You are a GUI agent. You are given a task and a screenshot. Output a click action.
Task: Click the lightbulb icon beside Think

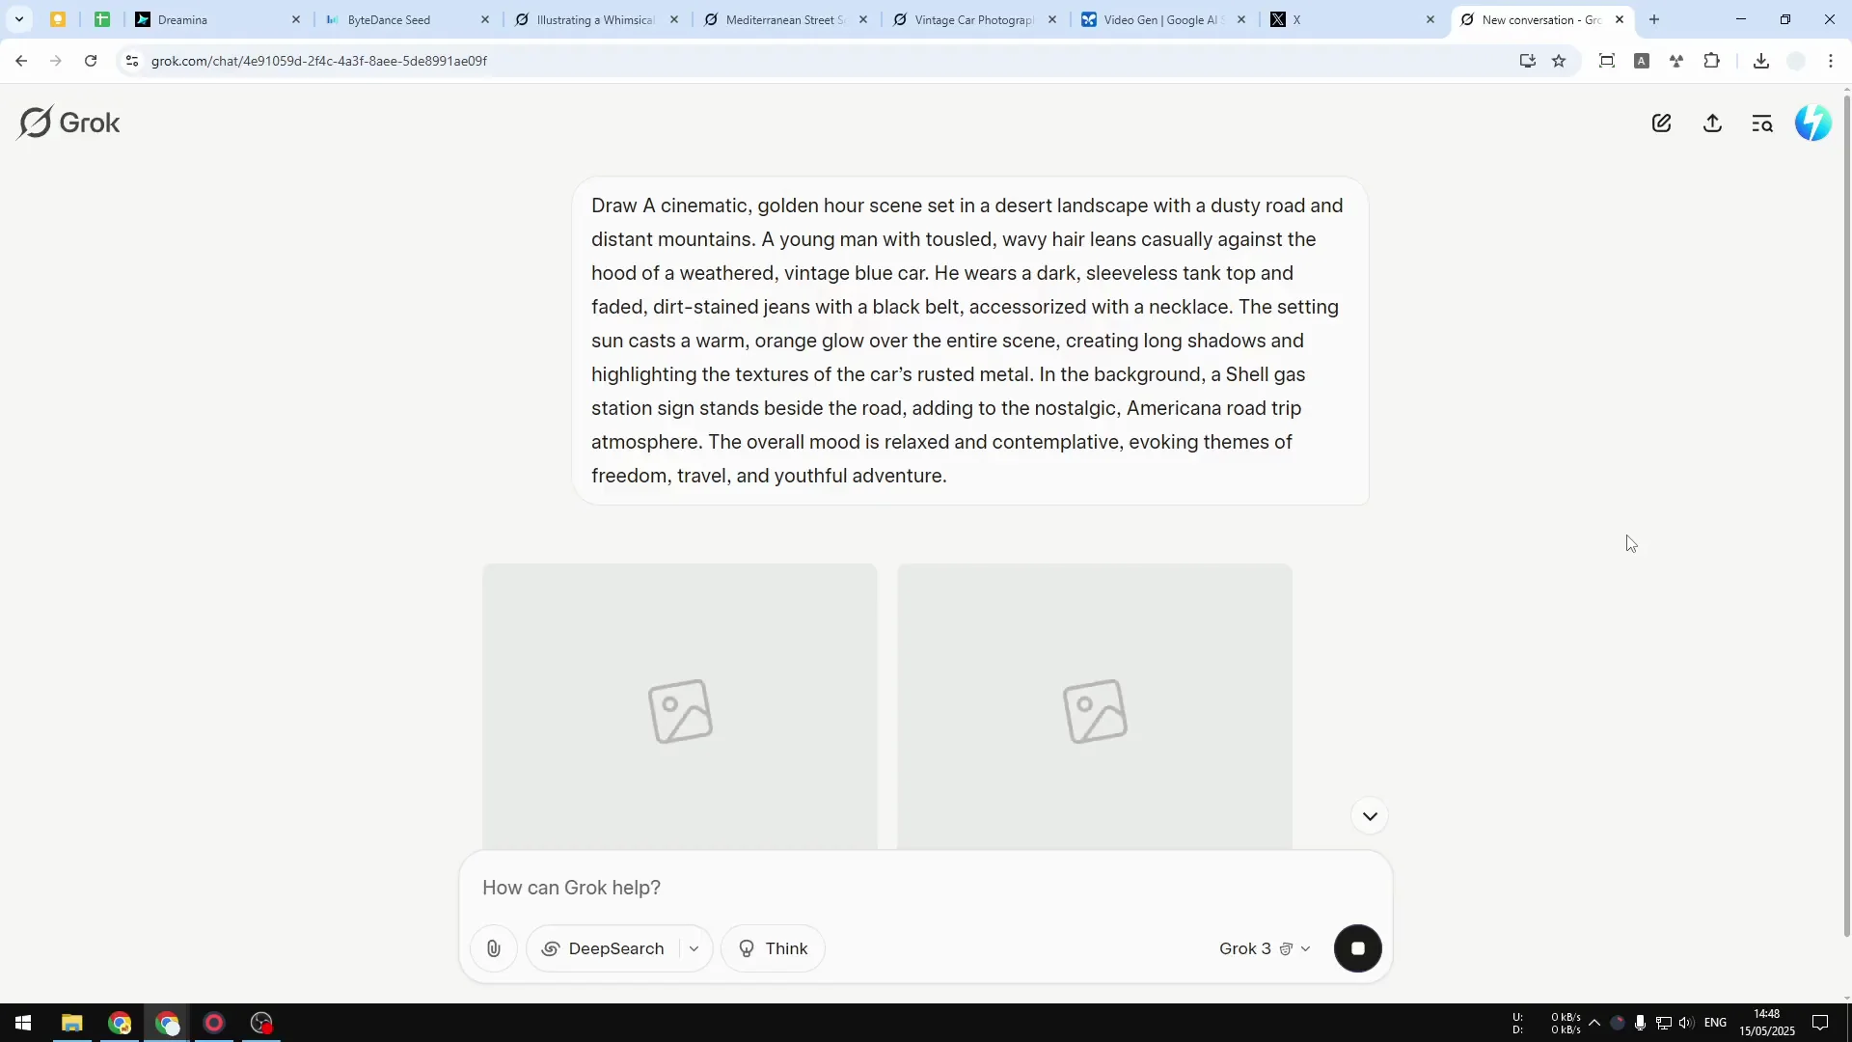tap(747, 948)
